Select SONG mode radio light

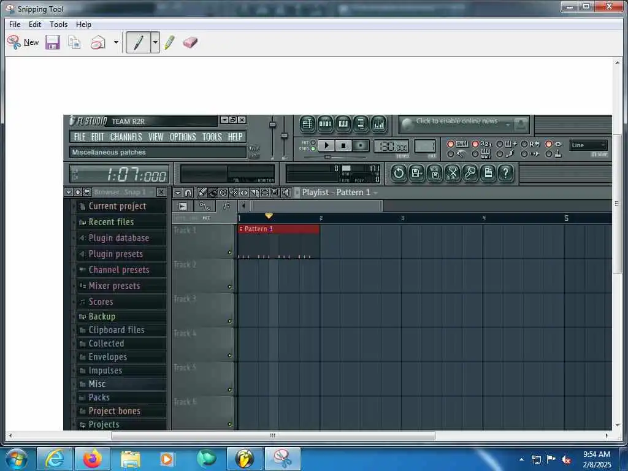[x=313, y=149]
